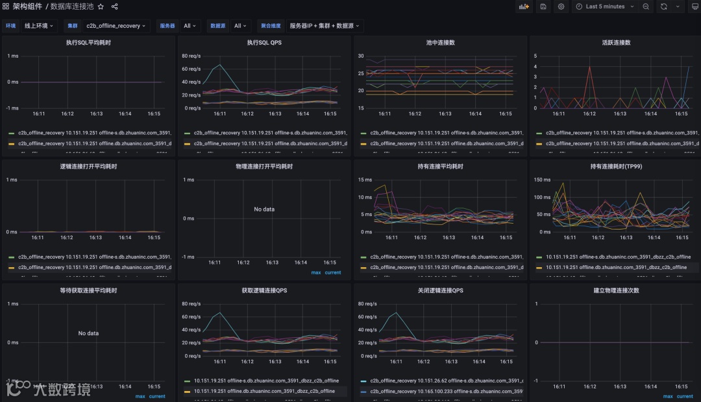Expand the refresh interval dropdown arrow

[678, 6]
